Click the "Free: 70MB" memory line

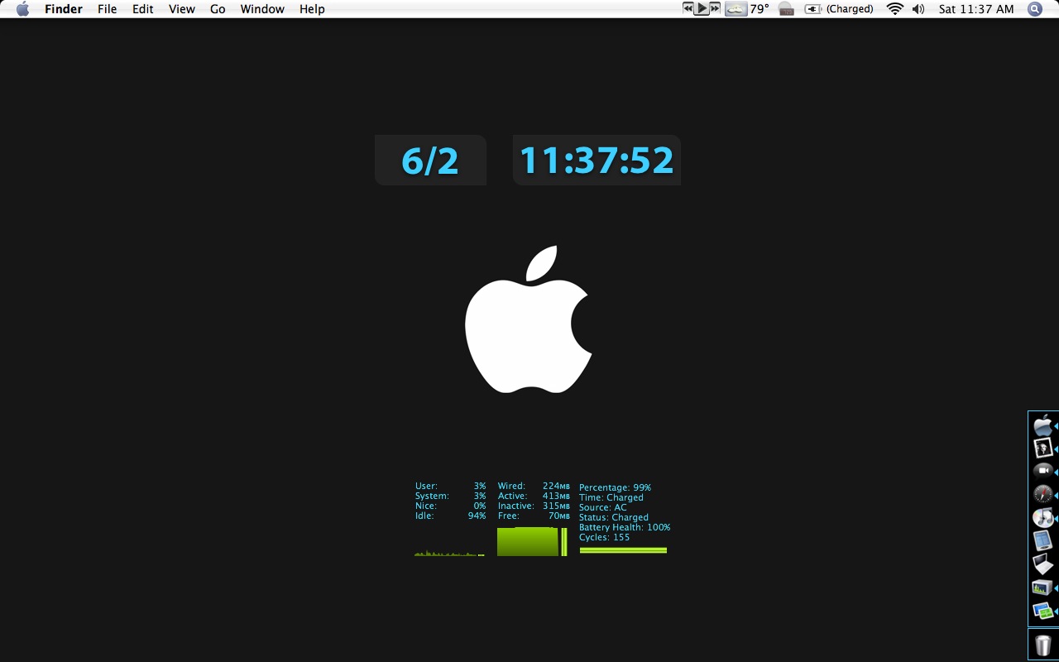pos(534,516)
